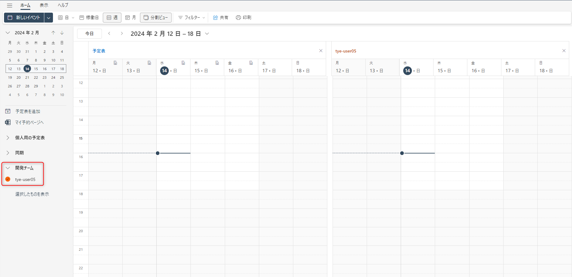The height and width of the screenshot is (277, 572).
Task: Go to previous month with up arrow
Action: pyautogui.click(x=53, y=33)
